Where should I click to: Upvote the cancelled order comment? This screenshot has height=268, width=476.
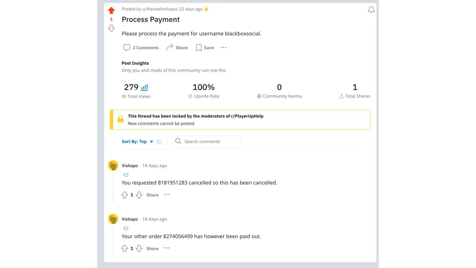124,195
